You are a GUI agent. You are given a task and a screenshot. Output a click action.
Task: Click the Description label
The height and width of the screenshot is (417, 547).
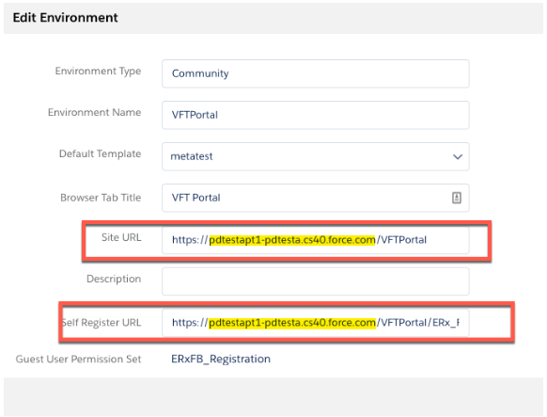pyautogui.click(x=114, y=279)
